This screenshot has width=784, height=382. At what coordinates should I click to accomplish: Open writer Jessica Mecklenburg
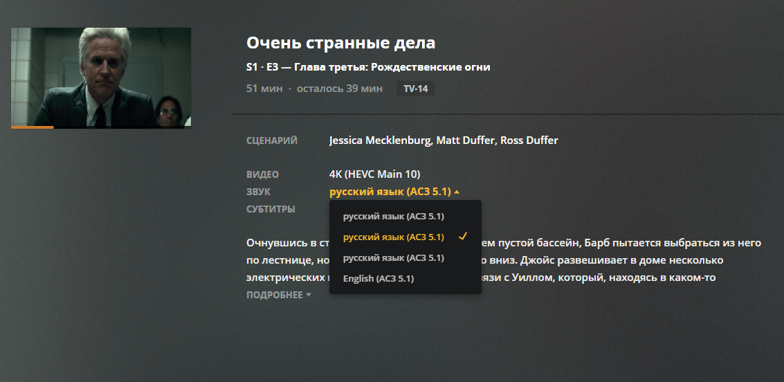(380, 140)
